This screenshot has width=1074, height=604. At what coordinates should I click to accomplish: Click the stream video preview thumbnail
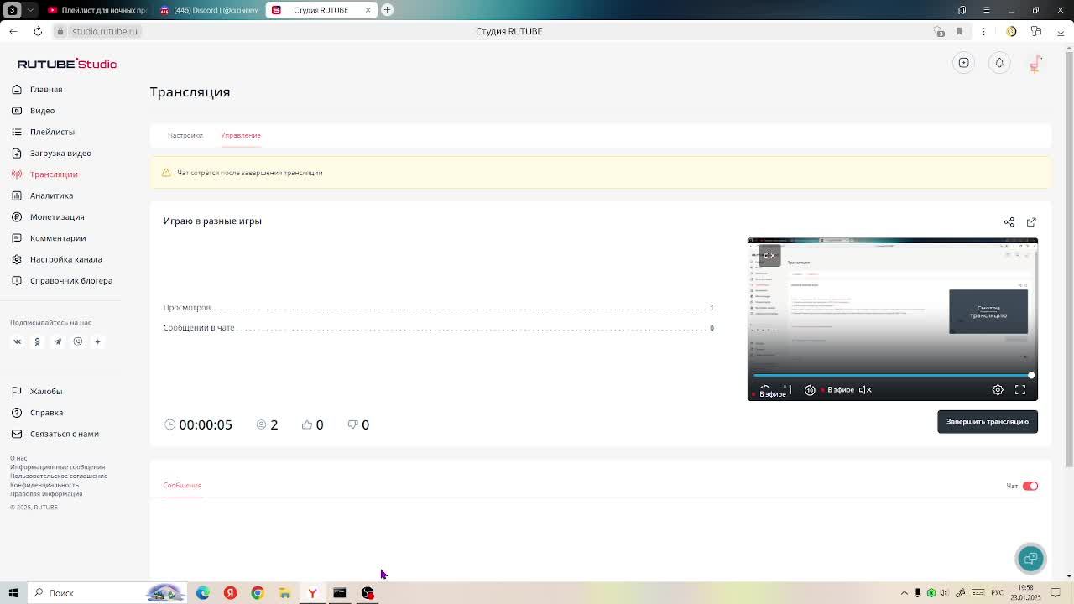point(893,320)
